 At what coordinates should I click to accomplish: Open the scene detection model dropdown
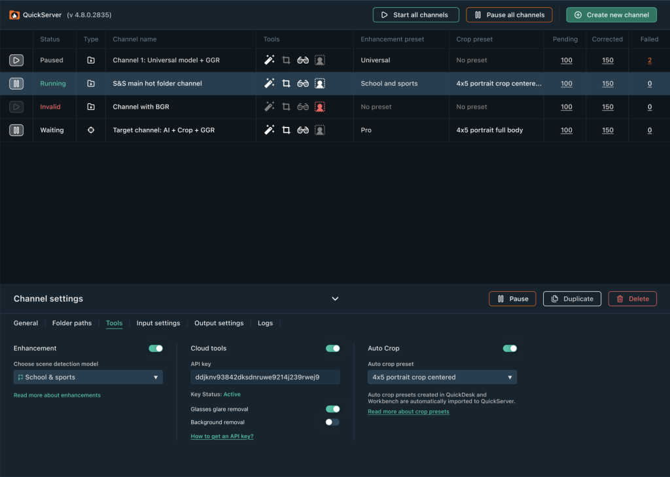[x=88, y=378]
